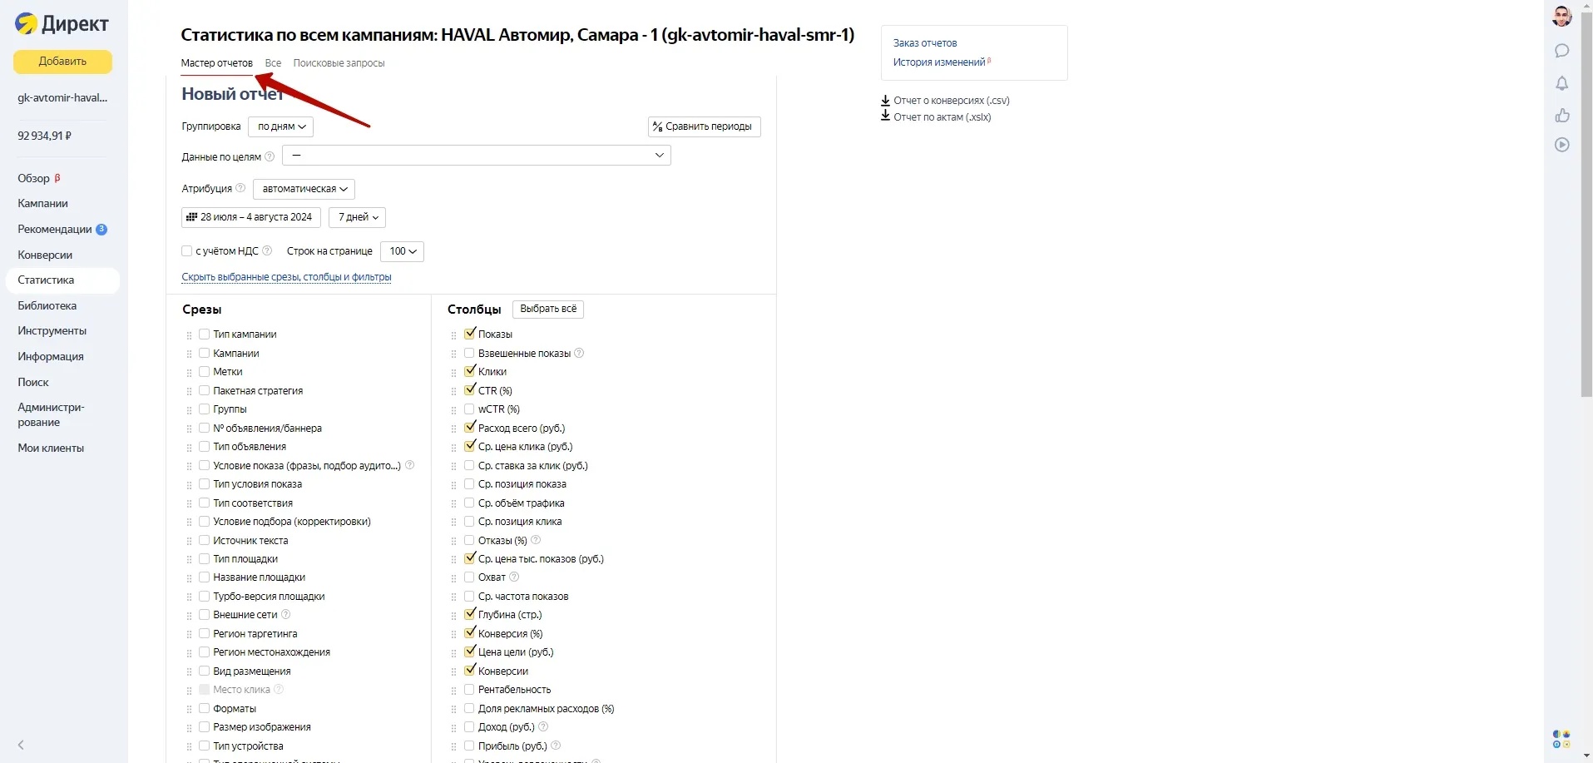Open the user profile avatar
The width and height of the screenshot is (1593, 763).
1561,16
